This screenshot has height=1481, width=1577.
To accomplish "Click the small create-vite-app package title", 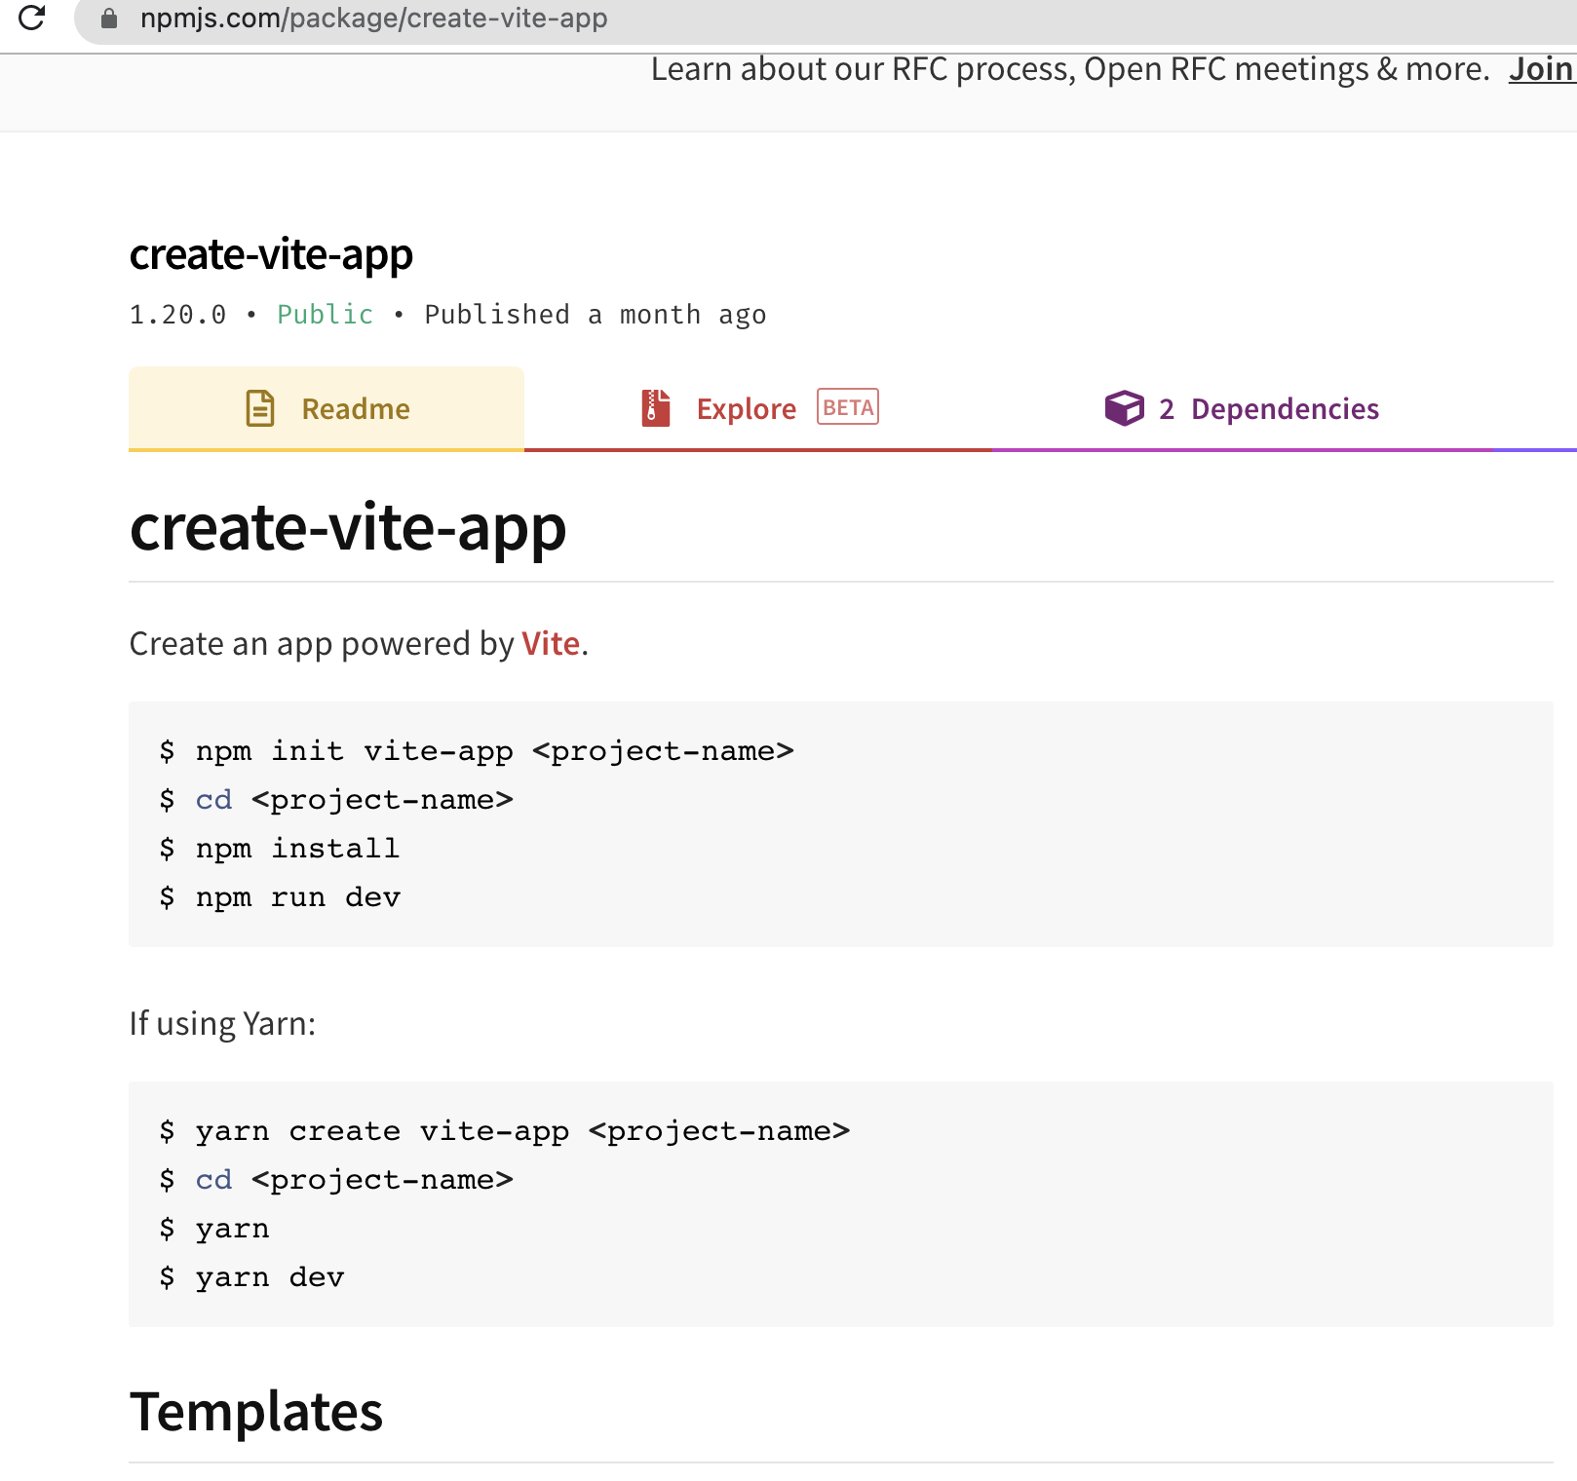I will click(271, 254).
